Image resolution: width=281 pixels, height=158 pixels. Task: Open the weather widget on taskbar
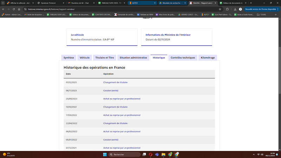(9, 154)
